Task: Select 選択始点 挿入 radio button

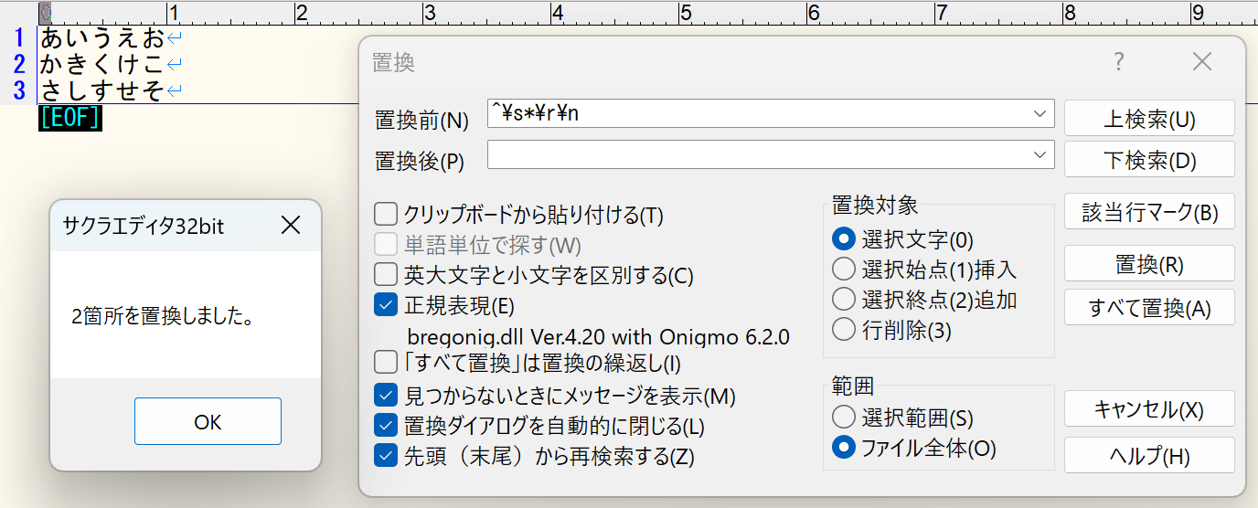Action: click(843, 270)
